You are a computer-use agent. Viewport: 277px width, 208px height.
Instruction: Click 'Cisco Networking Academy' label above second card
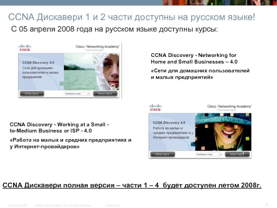(x=230, y=106)
